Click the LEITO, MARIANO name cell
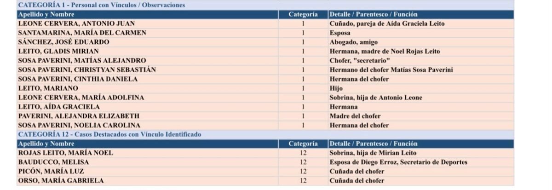Screen dimensions: 552x190 click(147, 88)
